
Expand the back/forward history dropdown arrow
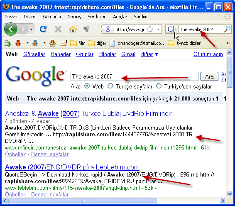tap(31, 29)
